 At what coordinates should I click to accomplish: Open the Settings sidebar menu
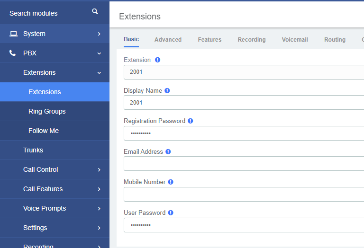[x=55, y=228]
